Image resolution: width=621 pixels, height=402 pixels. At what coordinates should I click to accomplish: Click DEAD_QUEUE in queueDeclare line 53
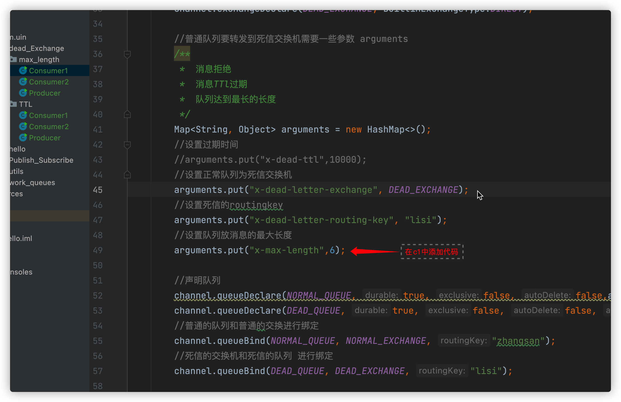click(314, 311)
